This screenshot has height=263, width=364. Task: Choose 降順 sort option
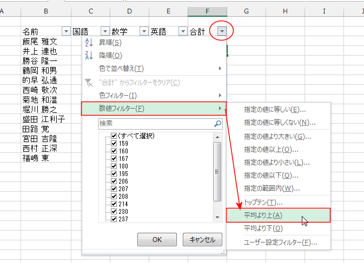(154, 56)
